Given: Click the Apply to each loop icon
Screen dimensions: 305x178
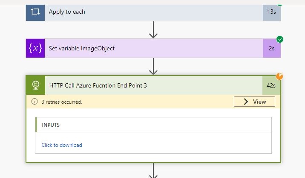Looking at the screenshot, I should tap(35, 12).
